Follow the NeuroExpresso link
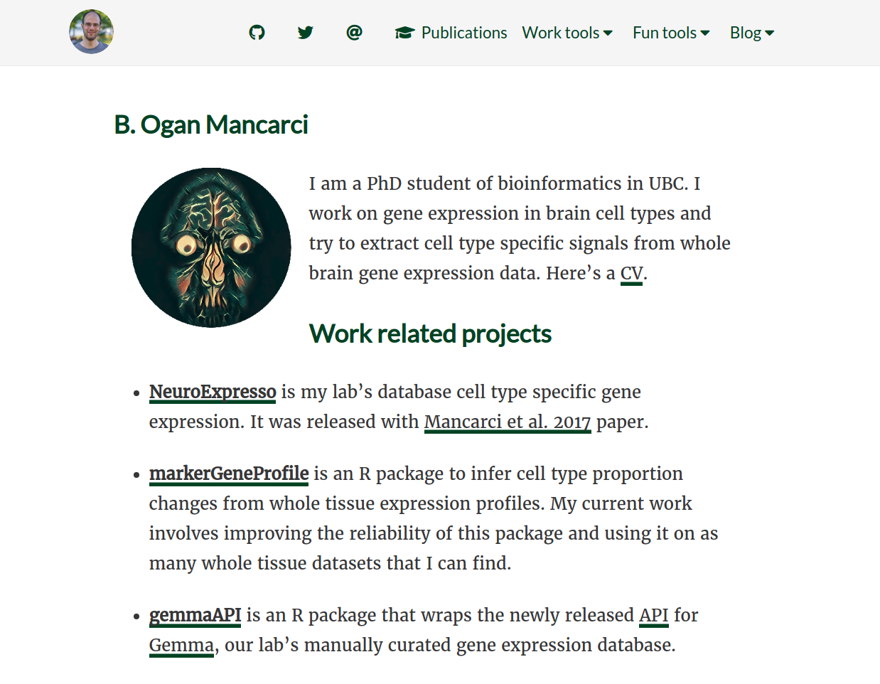The width and height of the screenshot is (880, 684). [213, 392]
